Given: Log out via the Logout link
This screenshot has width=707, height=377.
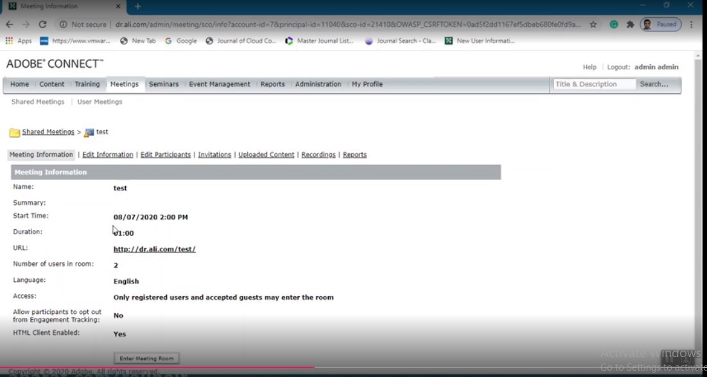Looking at the screenshot, I should coord(618,67).
